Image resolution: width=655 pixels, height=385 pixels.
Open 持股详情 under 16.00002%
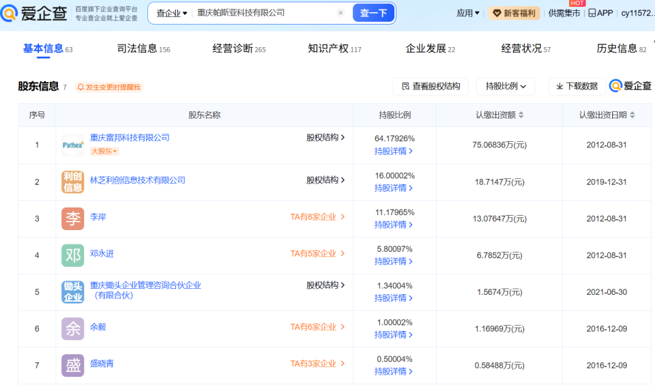(x=394, y=188)
